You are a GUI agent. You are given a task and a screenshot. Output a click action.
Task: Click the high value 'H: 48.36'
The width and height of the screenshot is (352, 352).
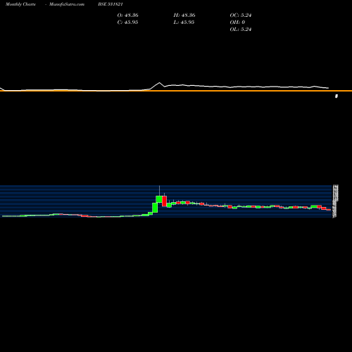click(184, 15)
